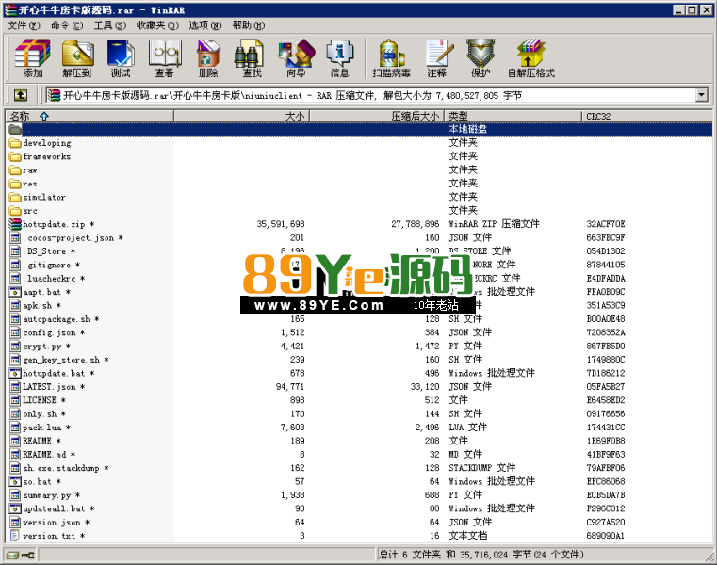Sort by the 名称 (Name) column header

[90, 116]
